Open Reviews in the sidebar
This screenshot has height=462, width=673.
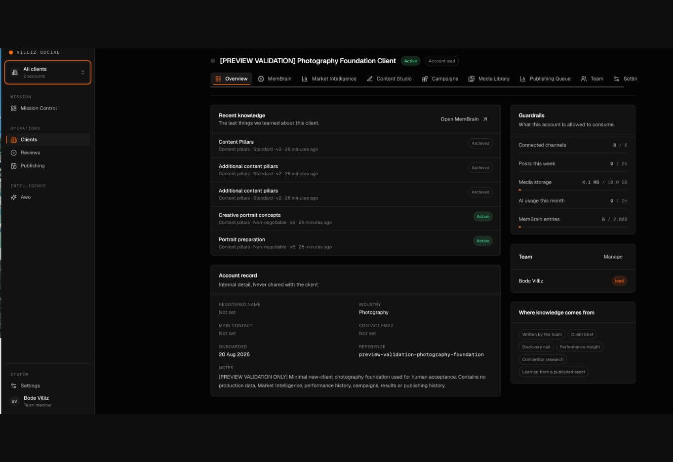click(48, 153)
